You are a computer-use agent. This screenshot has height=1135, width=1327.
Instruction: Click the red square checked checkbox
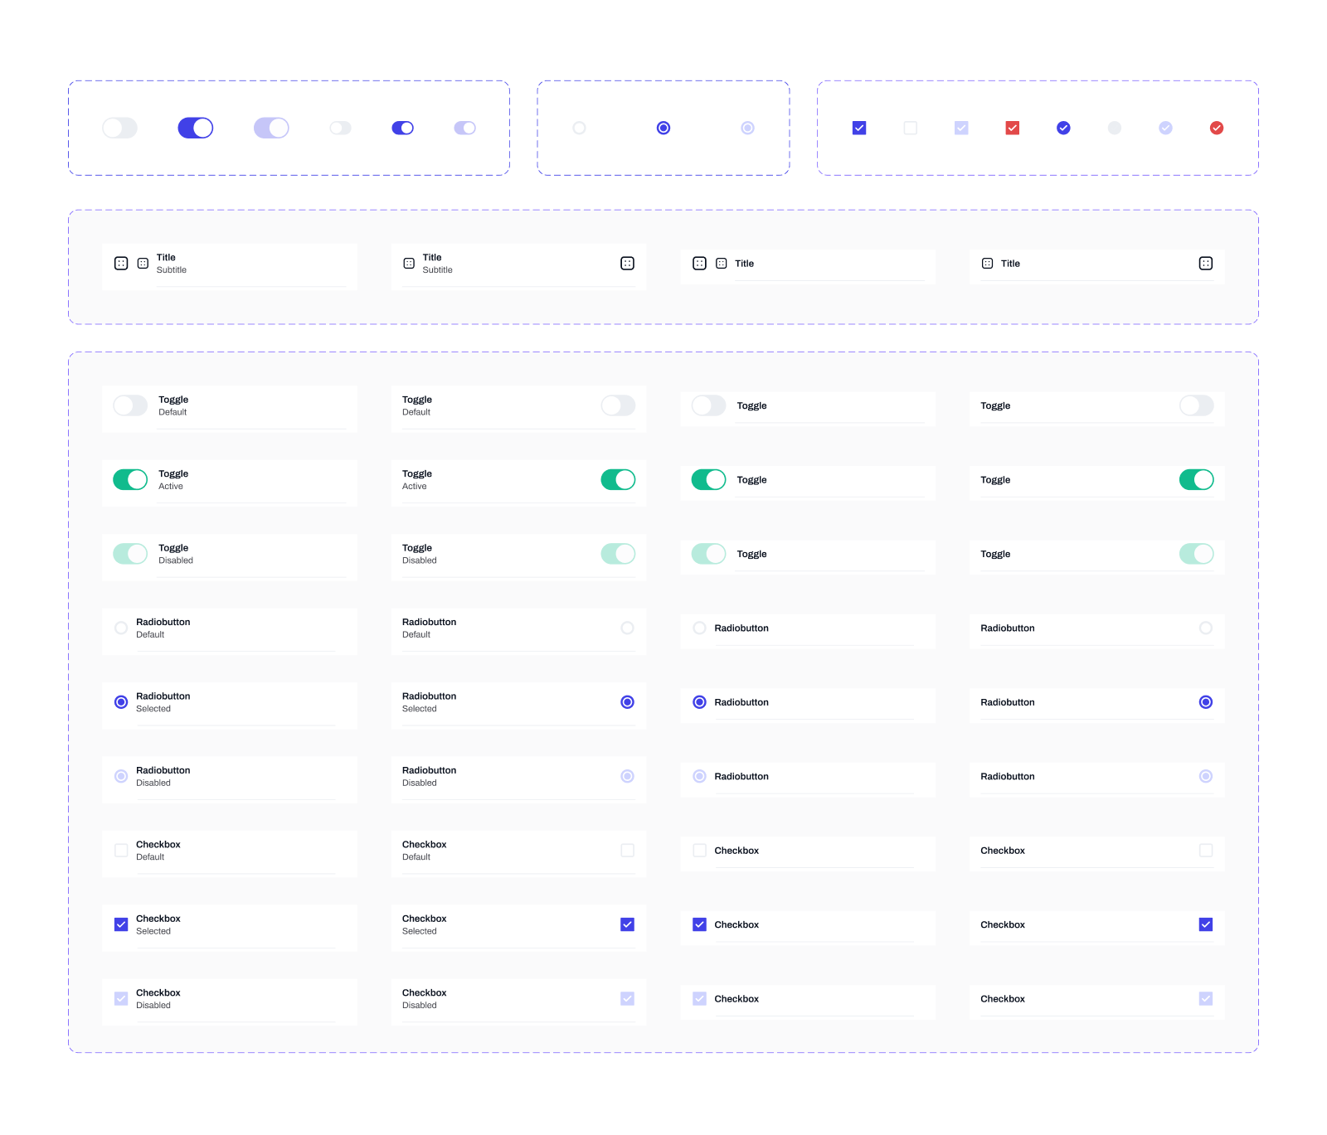pyautogui.click(x=1012, y=128)
